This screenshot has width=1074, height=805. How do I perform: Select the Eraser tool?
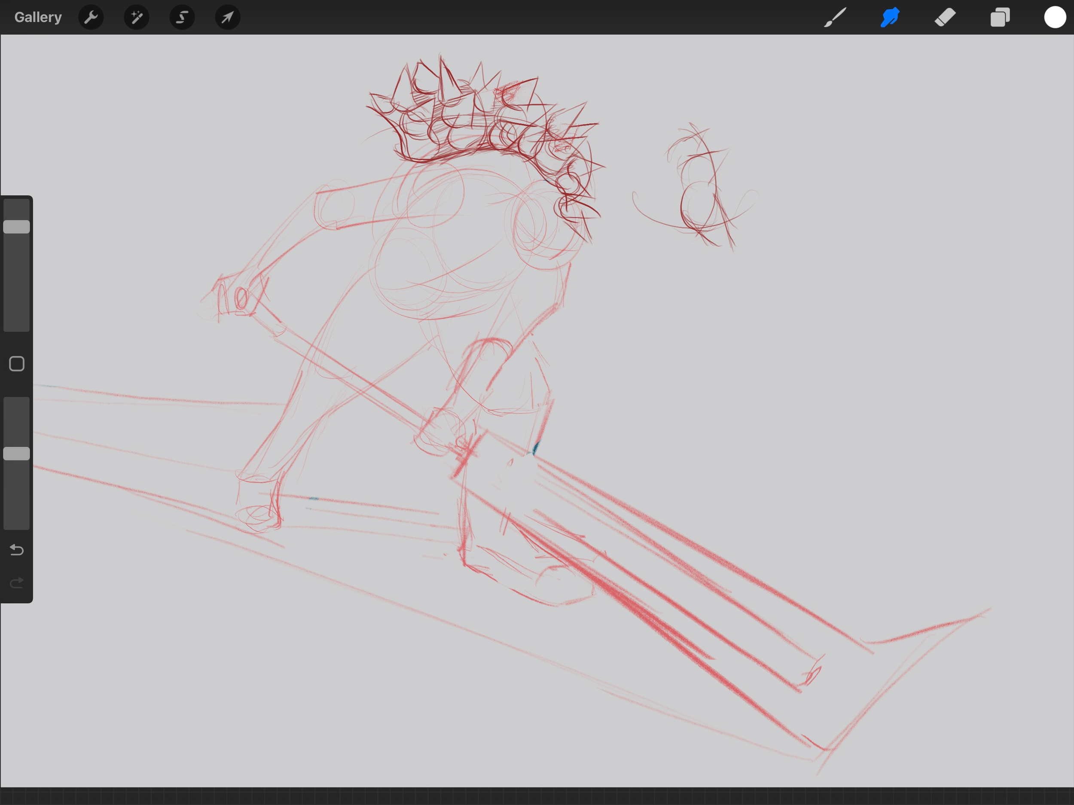[x=945, y=18]
